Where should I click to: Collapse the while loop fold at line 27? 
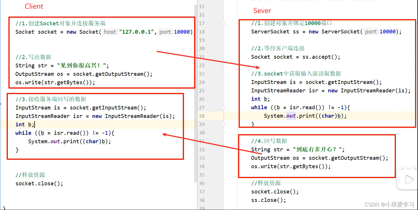(x=223, y=107)
